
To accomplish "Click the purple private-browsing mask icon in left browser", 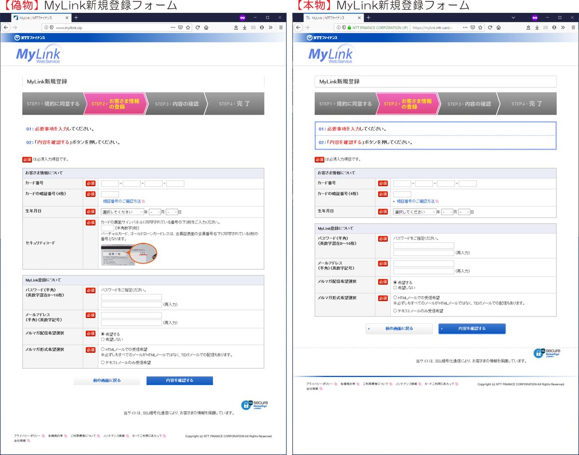I will [243, 17].
